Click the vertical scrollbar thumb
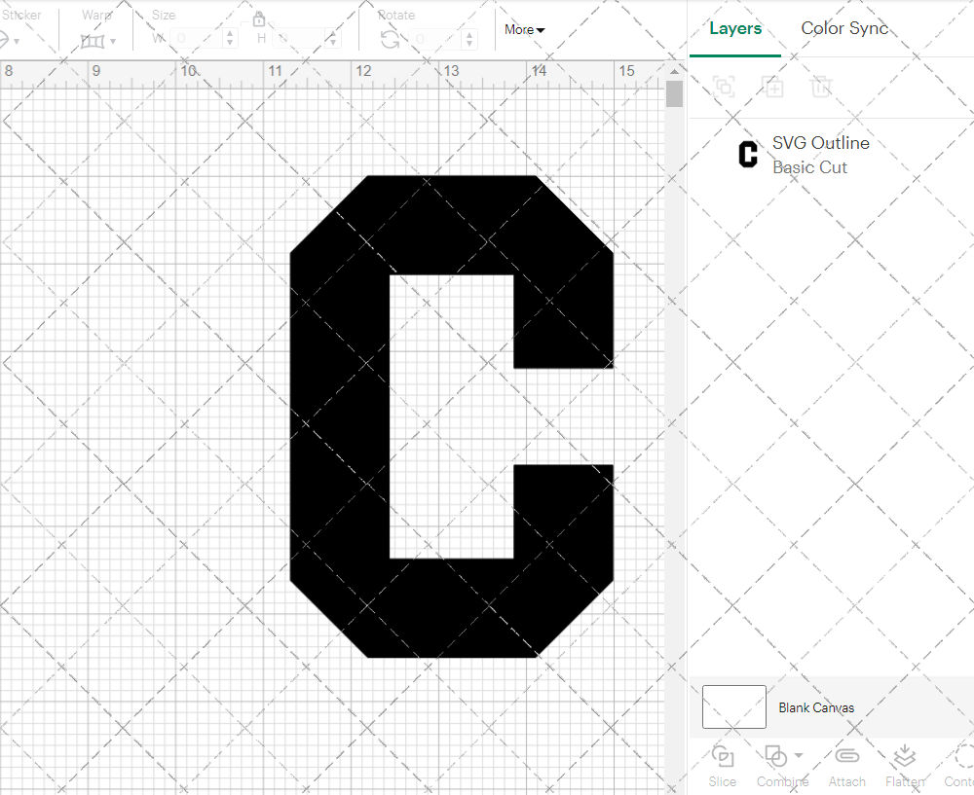Screen dimensions: 974x795 coord(674,93)
